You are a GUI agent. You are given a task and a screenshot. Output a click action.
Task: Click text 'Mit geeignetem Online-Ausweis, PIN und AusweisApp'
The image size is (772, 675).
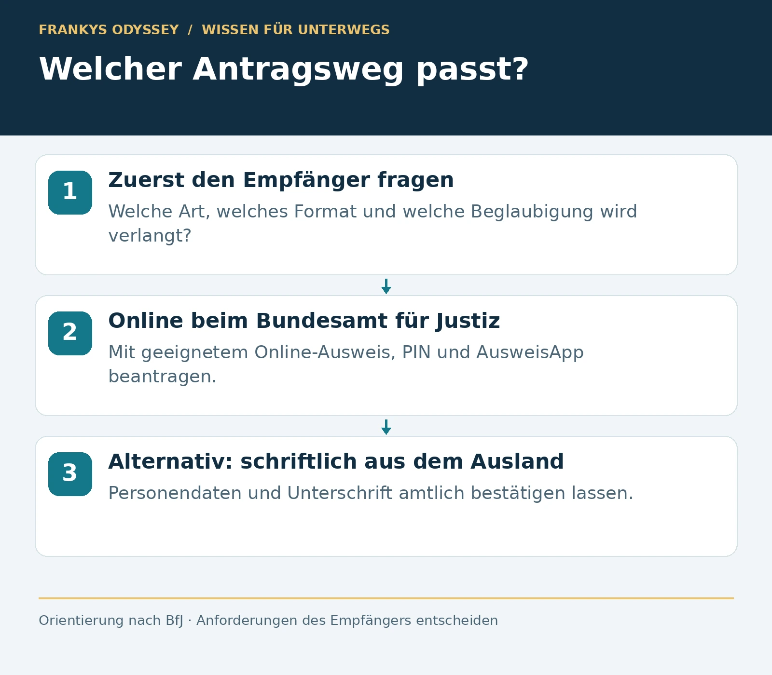click(x=346, y=352)
